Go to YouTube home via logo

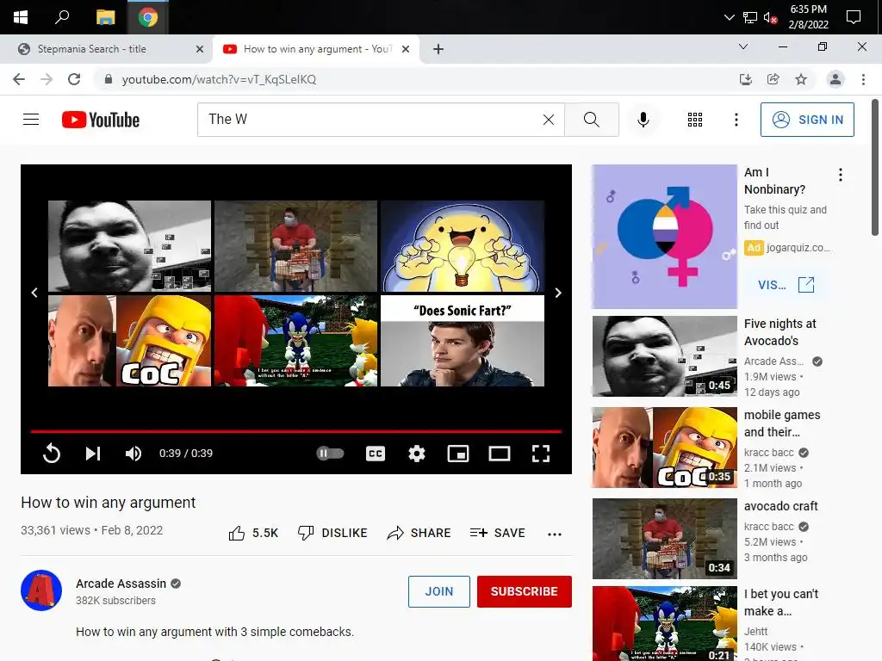101,120
